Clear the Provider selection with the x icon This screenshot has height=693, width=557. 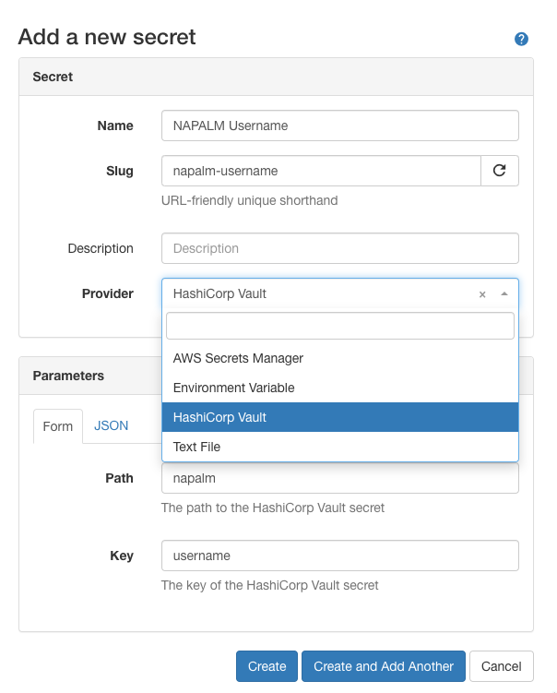(482, 294)
